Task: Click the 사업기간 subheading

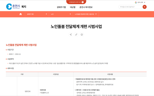Action: tap(11, 50)
